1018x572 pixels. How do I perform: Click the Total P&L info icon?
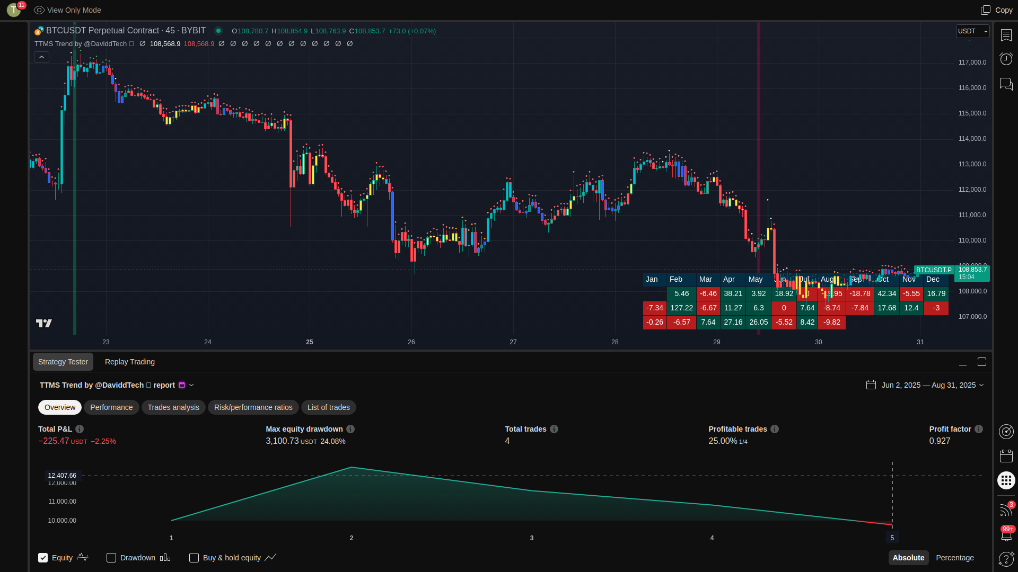pyautogui.click(x=80, y=429)
